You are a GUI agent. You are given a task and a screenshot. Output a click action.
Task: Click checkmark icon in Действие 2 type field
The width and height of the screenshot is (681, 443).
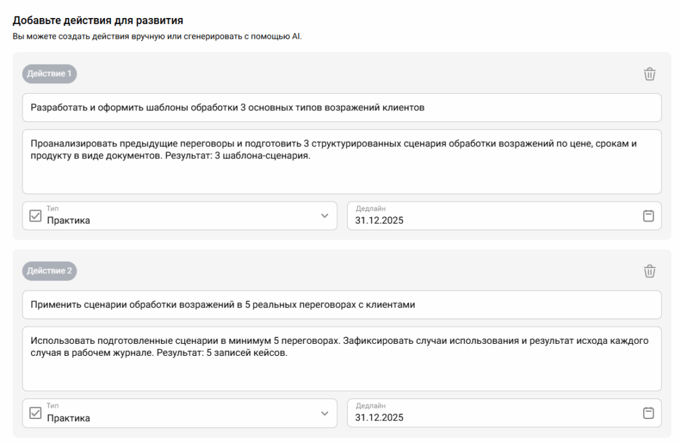coord(36,413)
